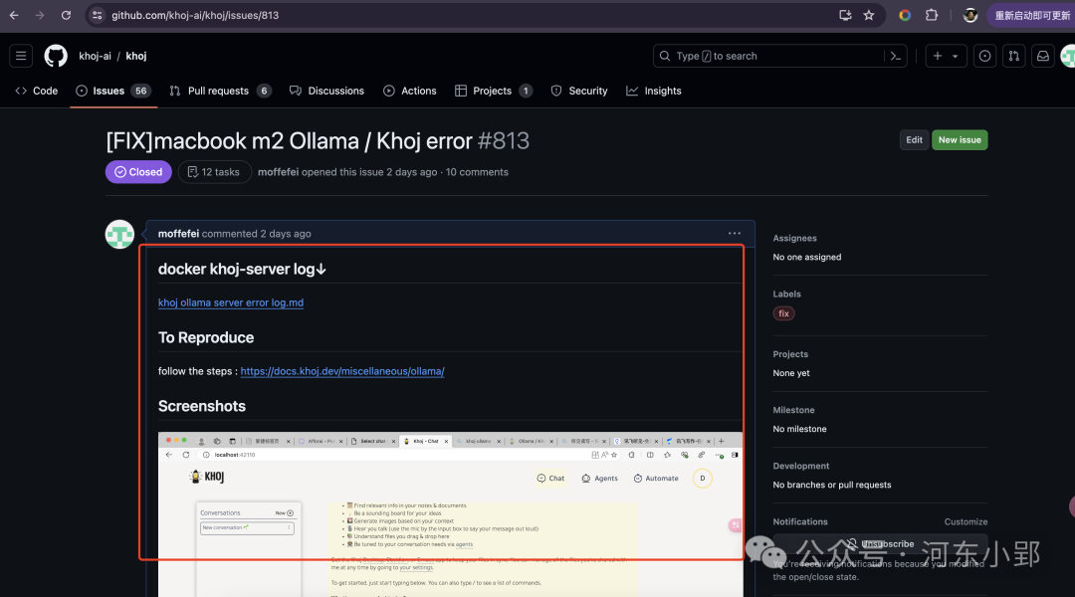The image size is (1075, 597).
Task: Open the embedded screenshot image
Action: coord(451,514)
